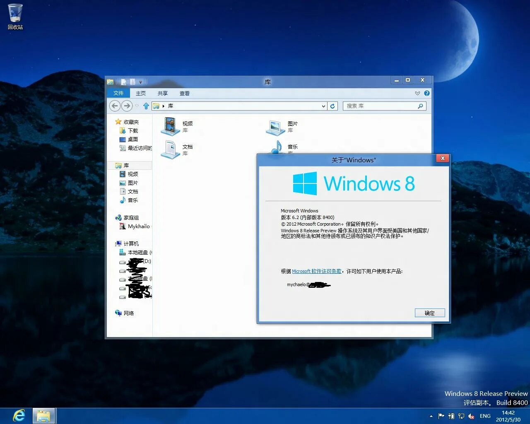The width and height of the screenshot is (530, 424).
Task: Switch input language ENG indicator
Action: (x=485, y=416)
